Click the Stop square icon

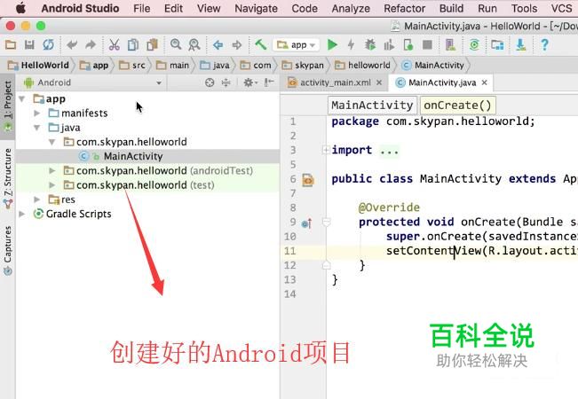[x=427, y=45]
